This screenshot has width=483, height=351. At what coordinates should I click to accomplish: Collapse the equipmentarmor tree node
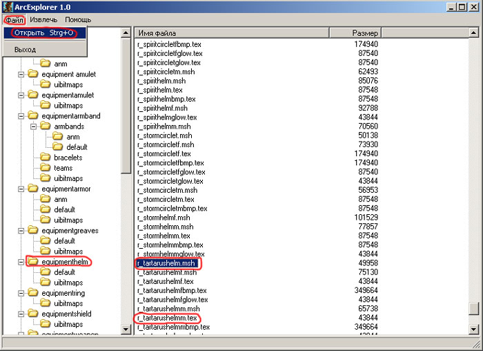pos(21,189)
